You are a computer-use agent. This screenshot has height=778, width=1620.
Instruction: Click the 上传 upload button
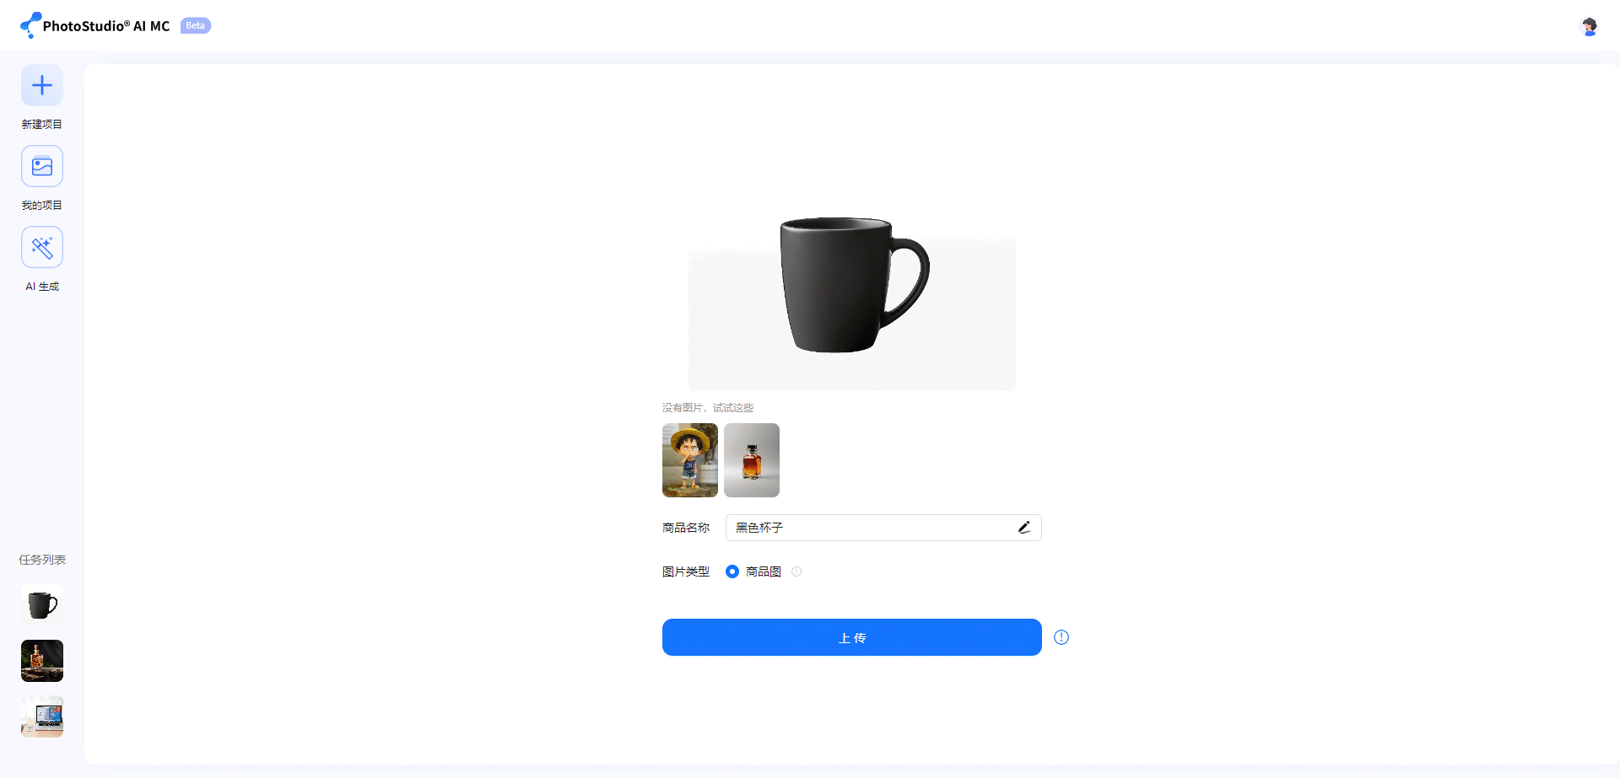click(852, 637)
